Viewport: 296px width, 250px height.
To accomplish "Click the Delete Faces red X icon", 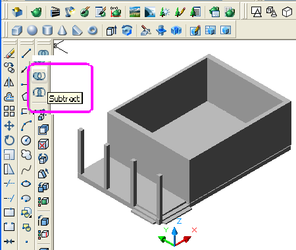I will 43,144.
